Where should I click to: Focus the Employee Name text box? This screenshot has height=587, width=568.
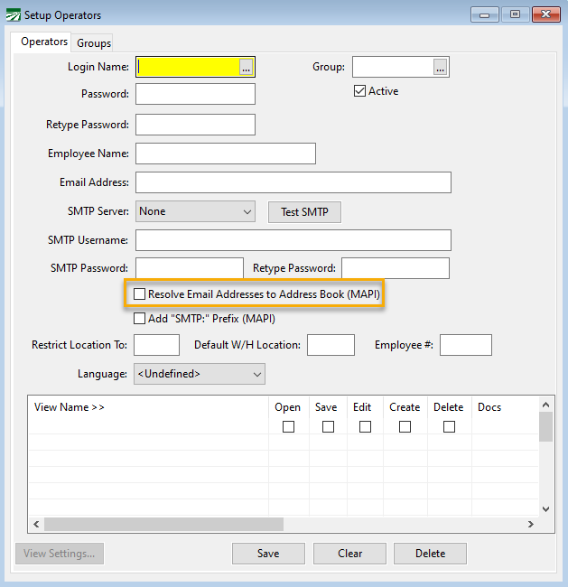(225, 154)
